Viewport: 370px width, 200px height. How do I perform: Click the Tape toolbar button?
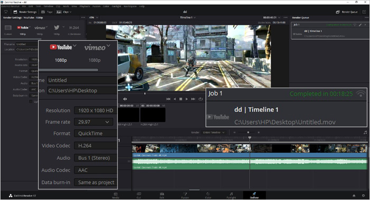(x=47, y=12)
